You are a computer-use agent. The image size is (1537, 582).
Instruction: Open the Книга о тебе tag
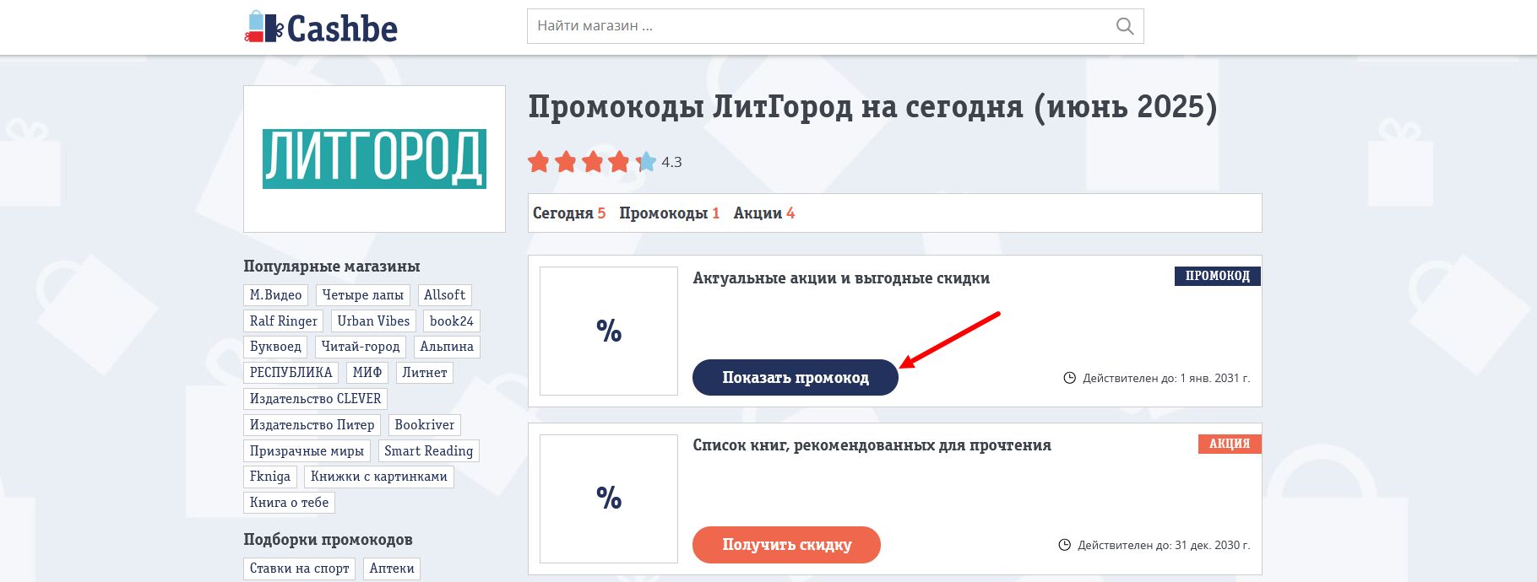[x=289, y=503]
